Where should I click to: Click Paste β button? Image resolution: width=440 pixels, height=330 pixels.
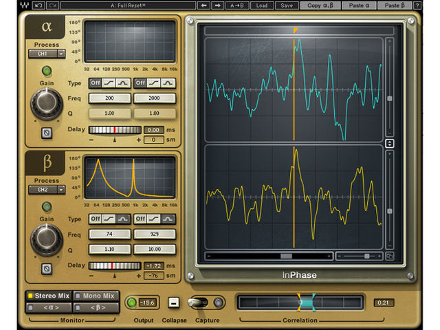coord(395,5)
